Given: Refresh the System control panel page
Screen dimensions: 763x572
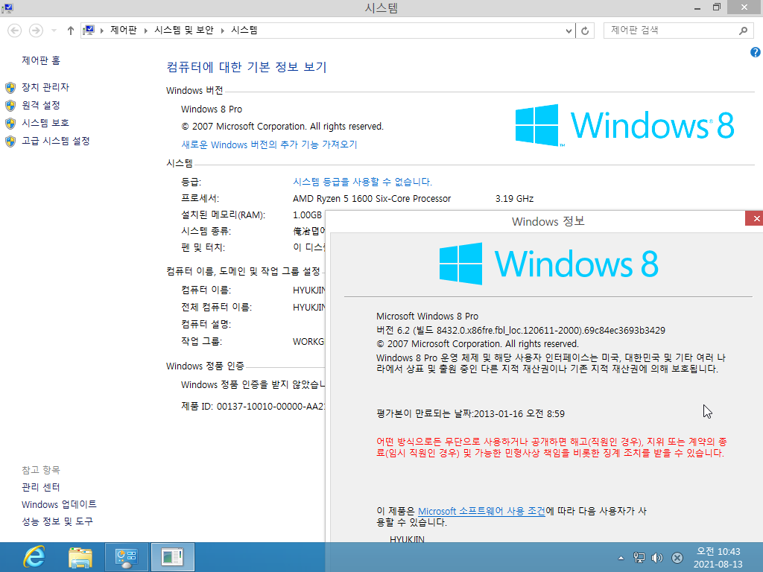Looking at the screenshot, I should coord(585,31).
